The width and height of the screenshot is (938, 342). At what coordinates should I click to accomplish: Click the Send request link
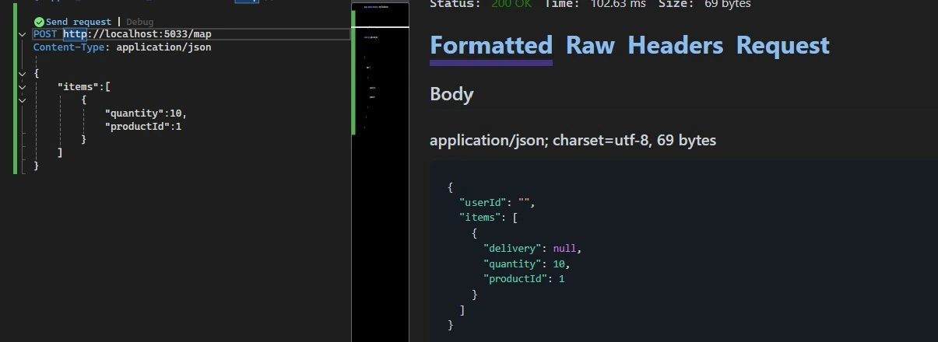79,22
